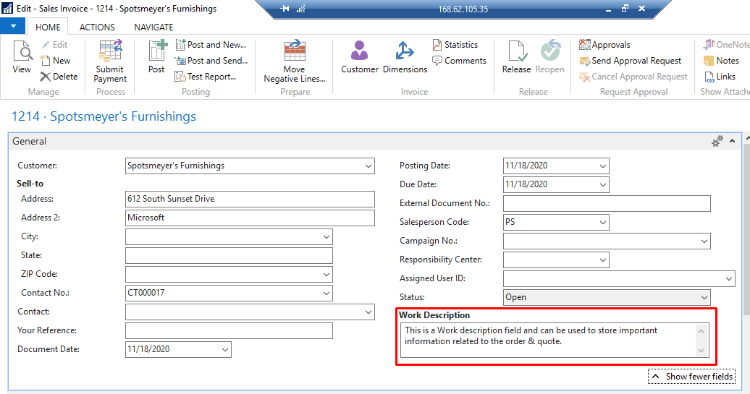
Task: Switch to the NAVIGATE ribbon tab
Action: pyautogui.click(x=153, y=27)
